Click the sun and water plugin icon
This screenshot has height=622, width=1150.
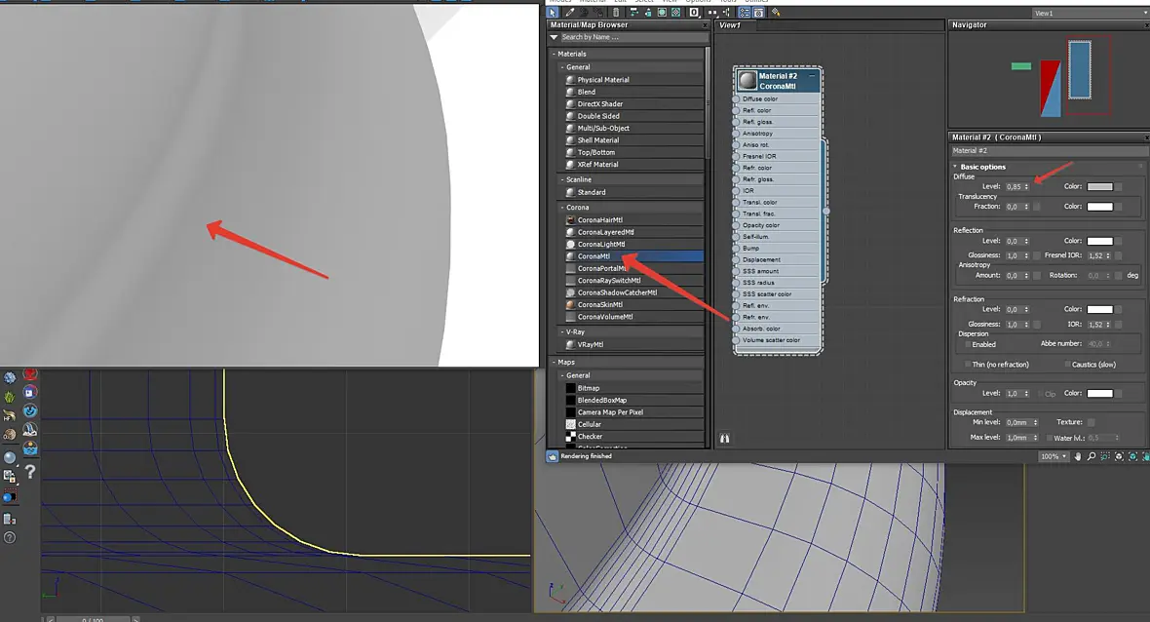click(30, 448)
